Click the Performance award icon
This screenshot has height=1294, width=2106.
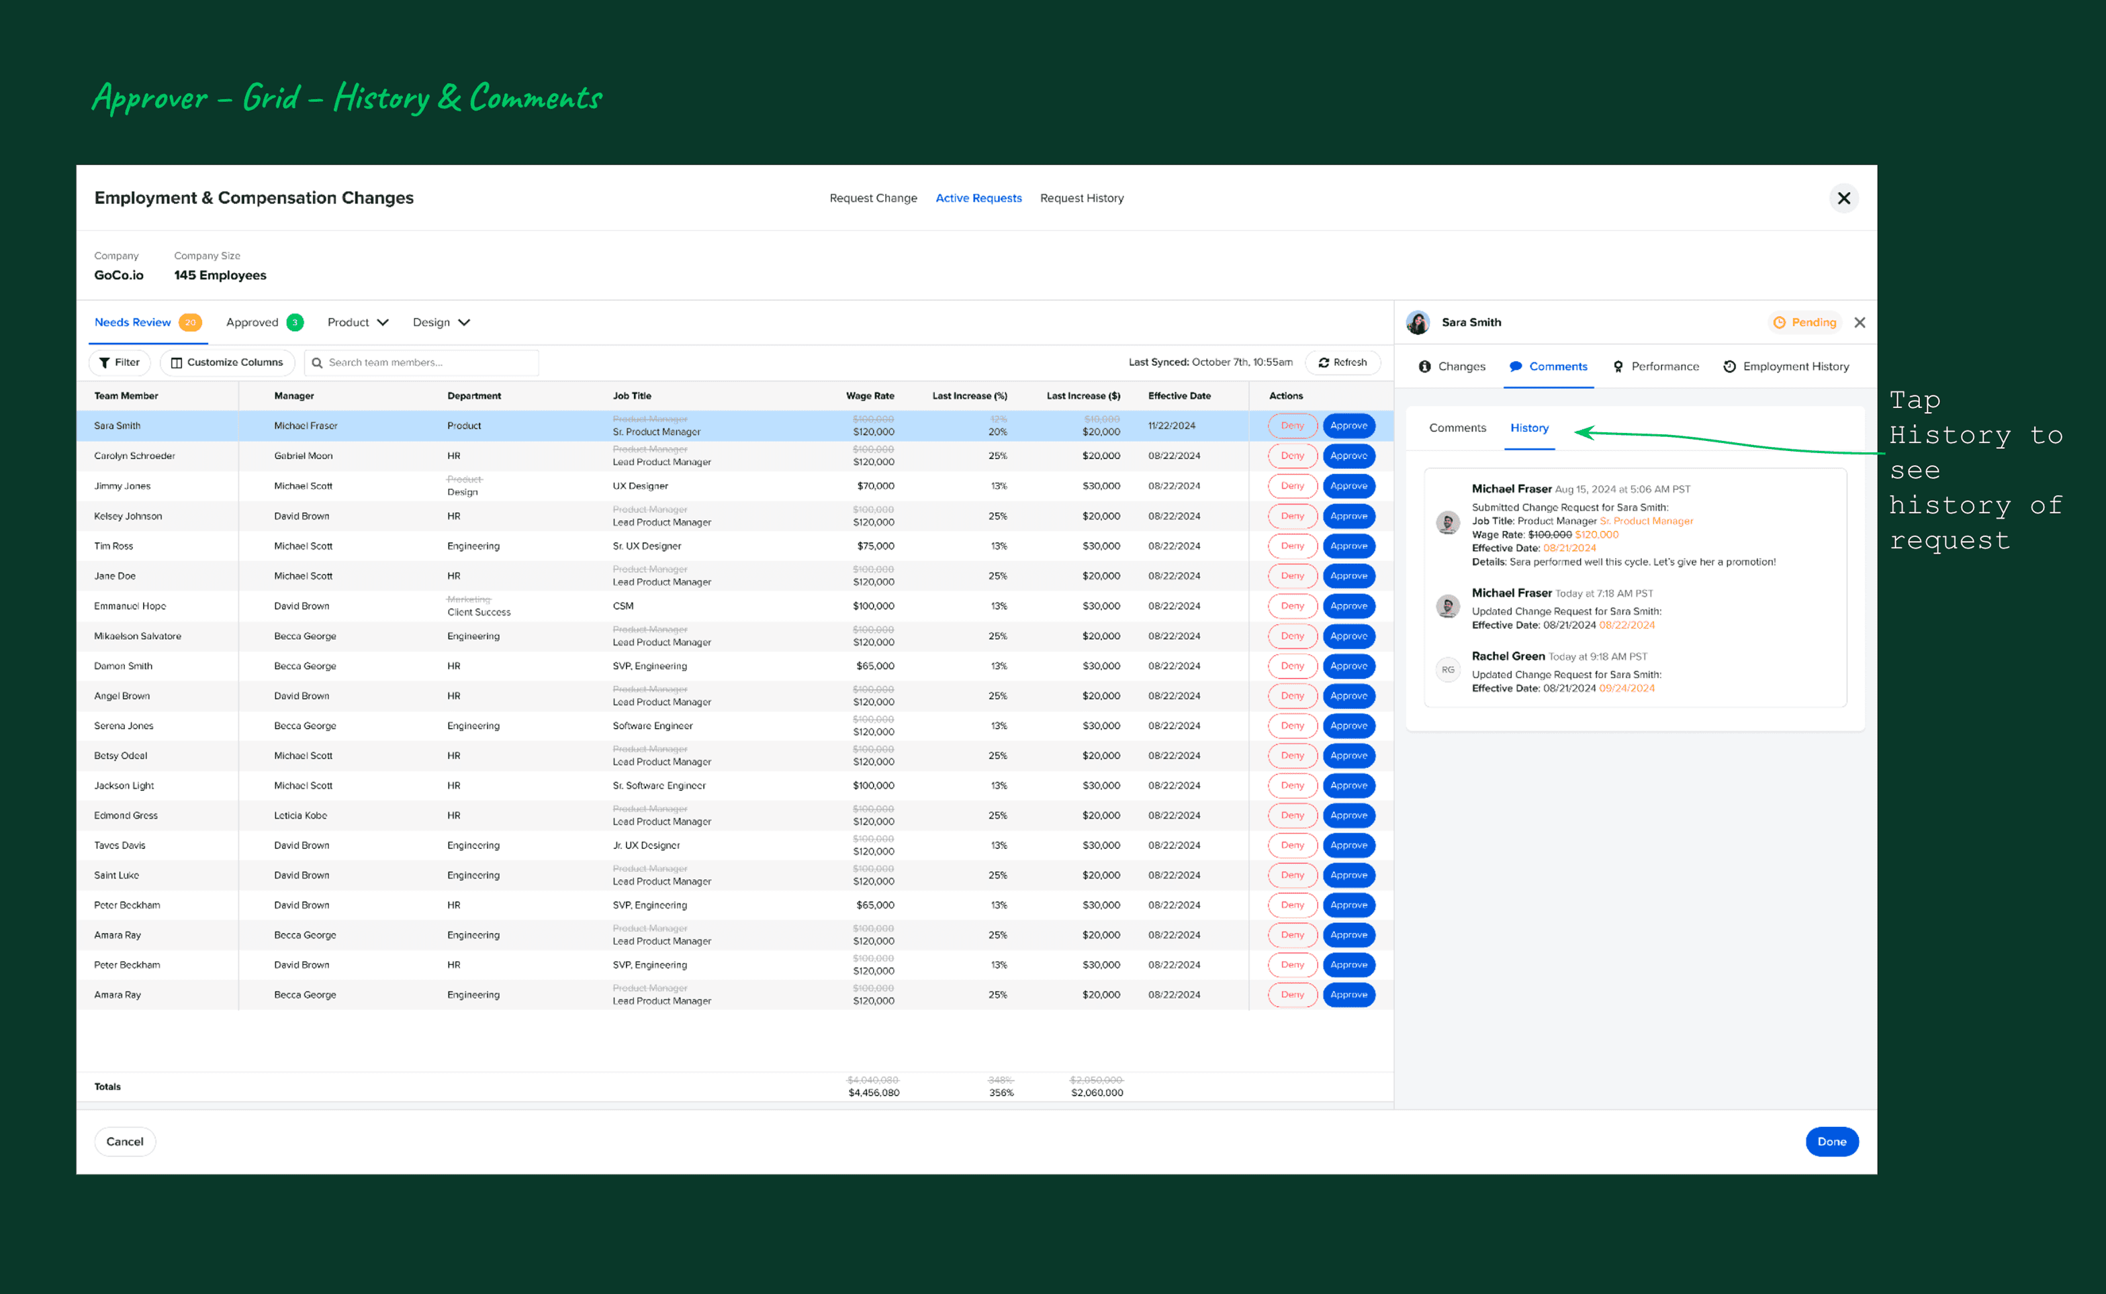coord(1618,366)
